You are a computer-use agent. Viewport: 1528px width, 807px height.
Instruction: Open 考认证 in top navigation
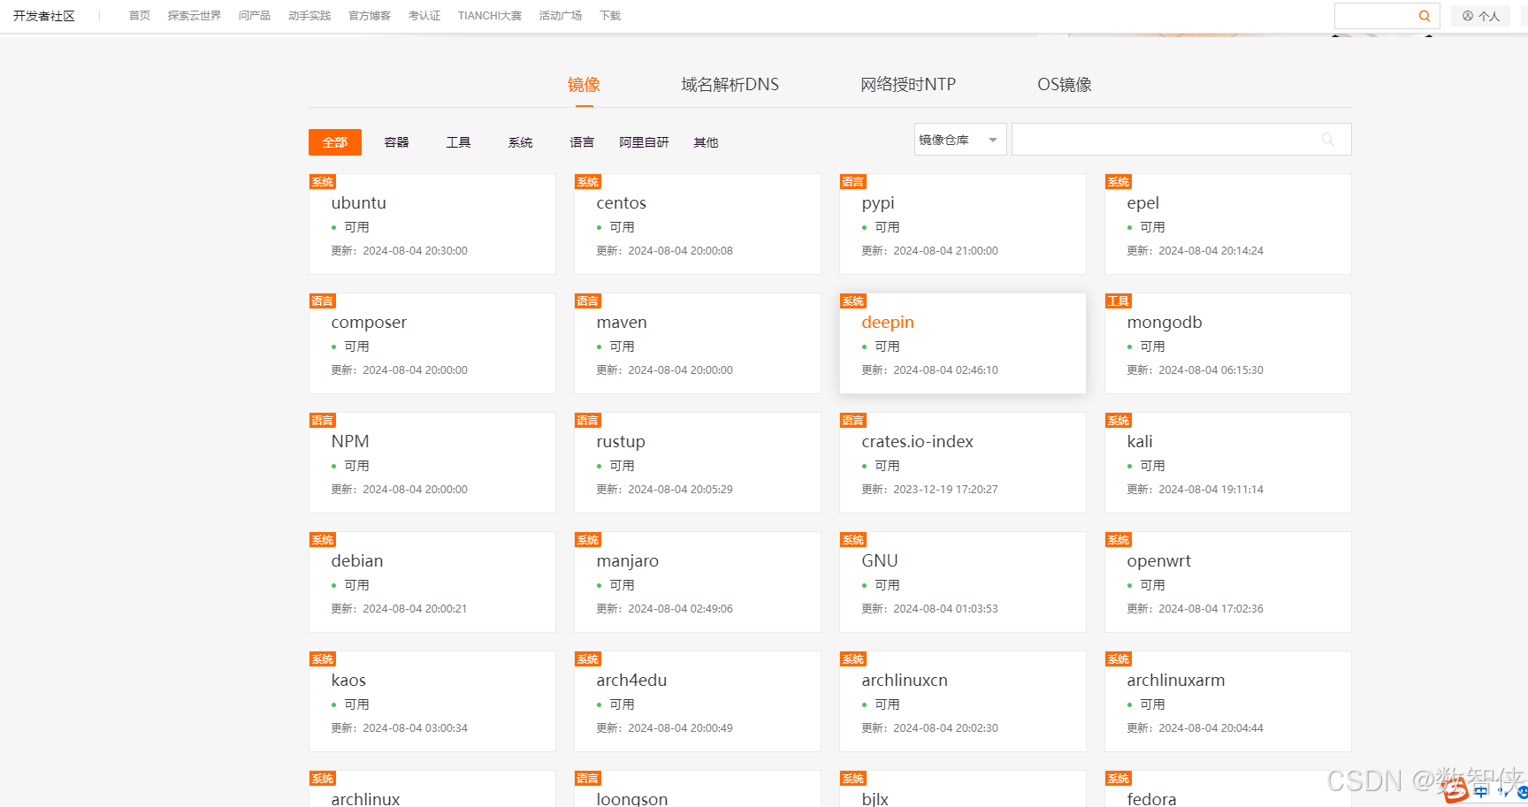424,16
